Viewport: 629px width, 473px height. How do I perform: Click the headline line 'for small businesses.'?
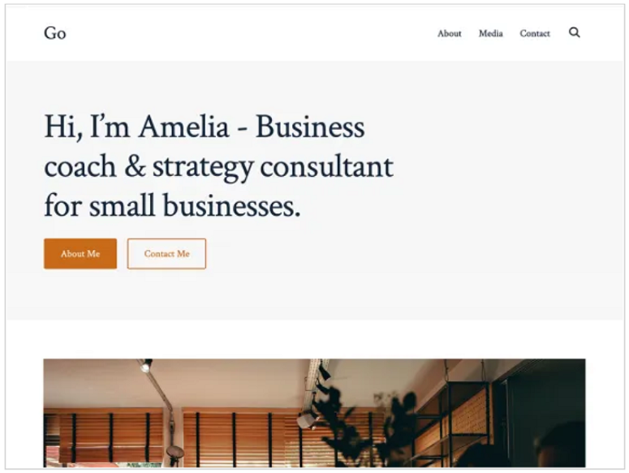[172, 205]
